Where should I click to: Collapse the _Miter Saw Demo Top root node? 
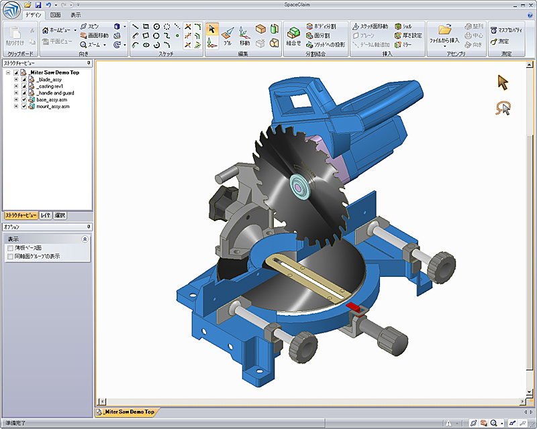click(7, 72)
